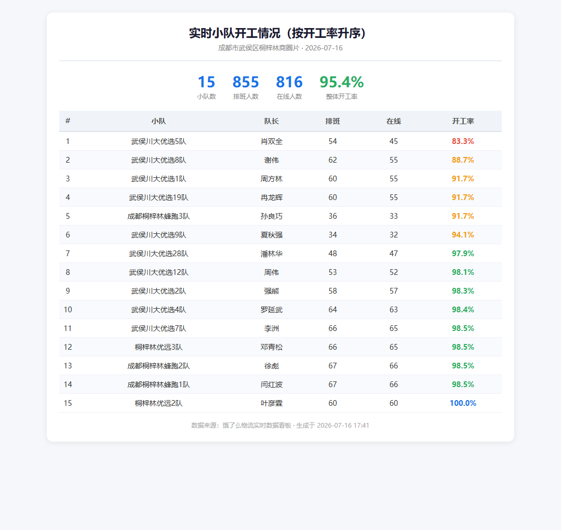Click the blue rate 100.0%
Image resolution: width=561 pixels, height=530 pixels.
point(463,403)
